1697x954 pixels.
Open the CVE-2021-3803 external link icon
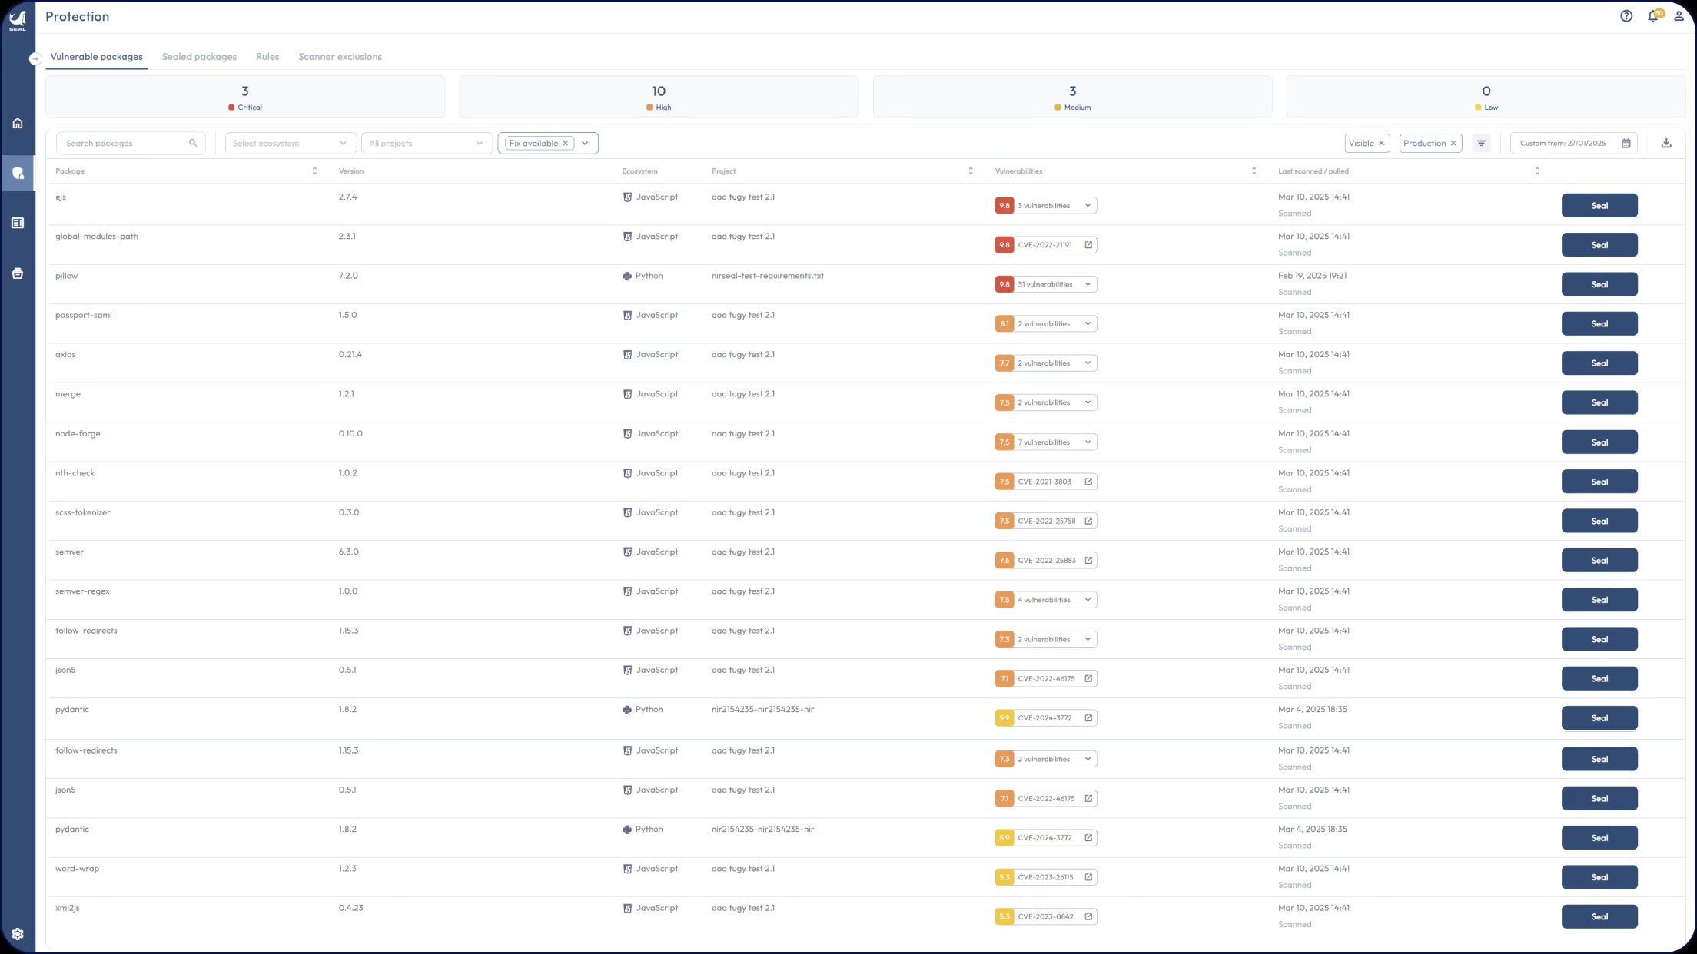(x=1088, y=482)
